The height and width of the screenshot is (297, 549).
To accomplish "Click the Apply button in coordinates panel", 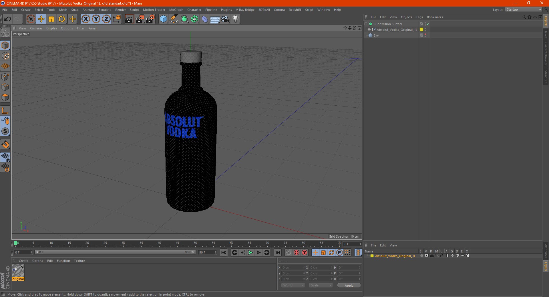I will (349, 286).
